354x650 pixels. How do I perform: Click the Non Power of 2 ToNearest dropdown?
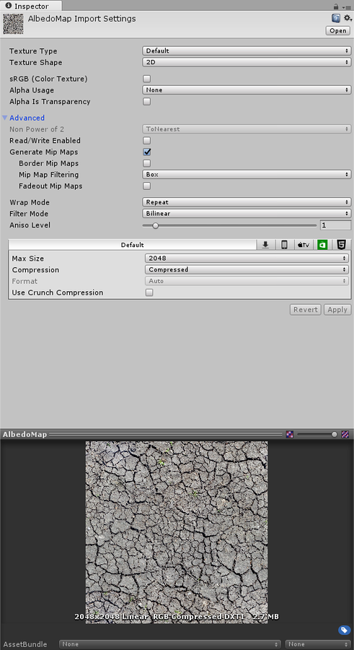(x=247, y=129)
